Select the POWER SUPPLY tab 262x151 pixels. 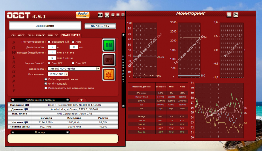(71, 35)
